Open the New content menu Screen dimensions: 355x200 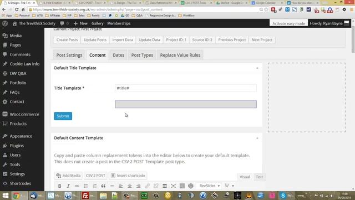point(80,23)
